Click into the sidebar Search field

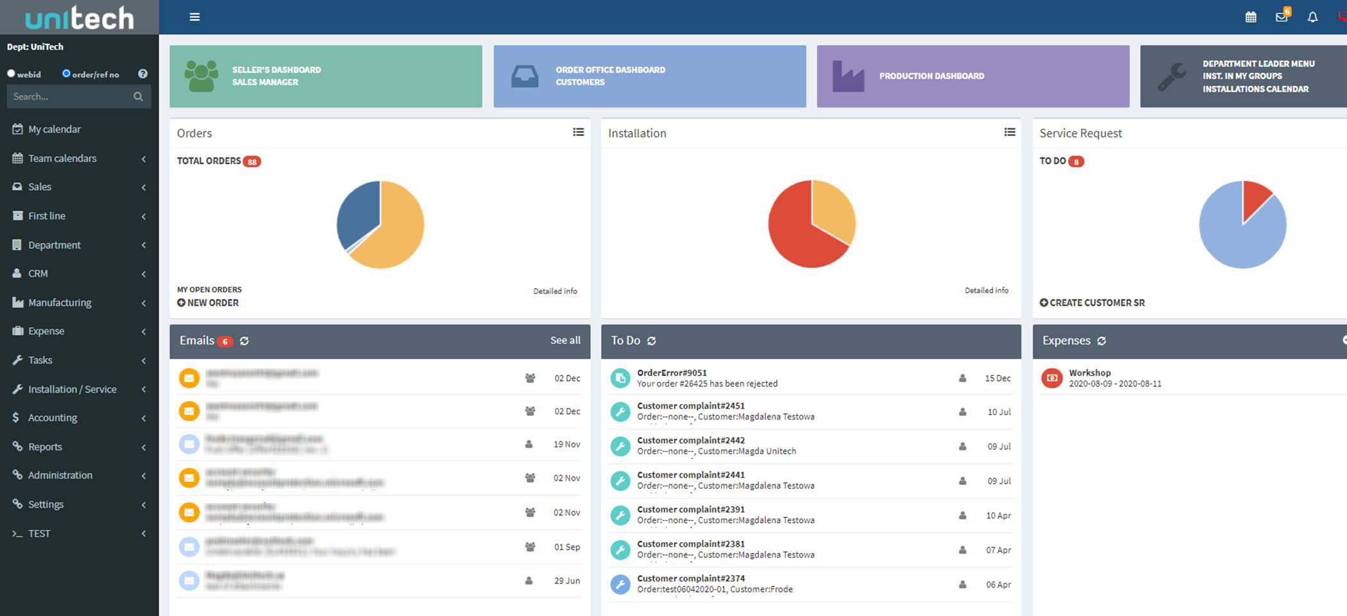coord(69,97)
